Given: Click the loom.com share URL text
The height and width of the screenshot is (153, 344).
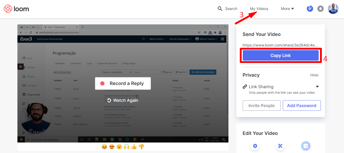Looking at the screenshot, I should tap(280, 45).
